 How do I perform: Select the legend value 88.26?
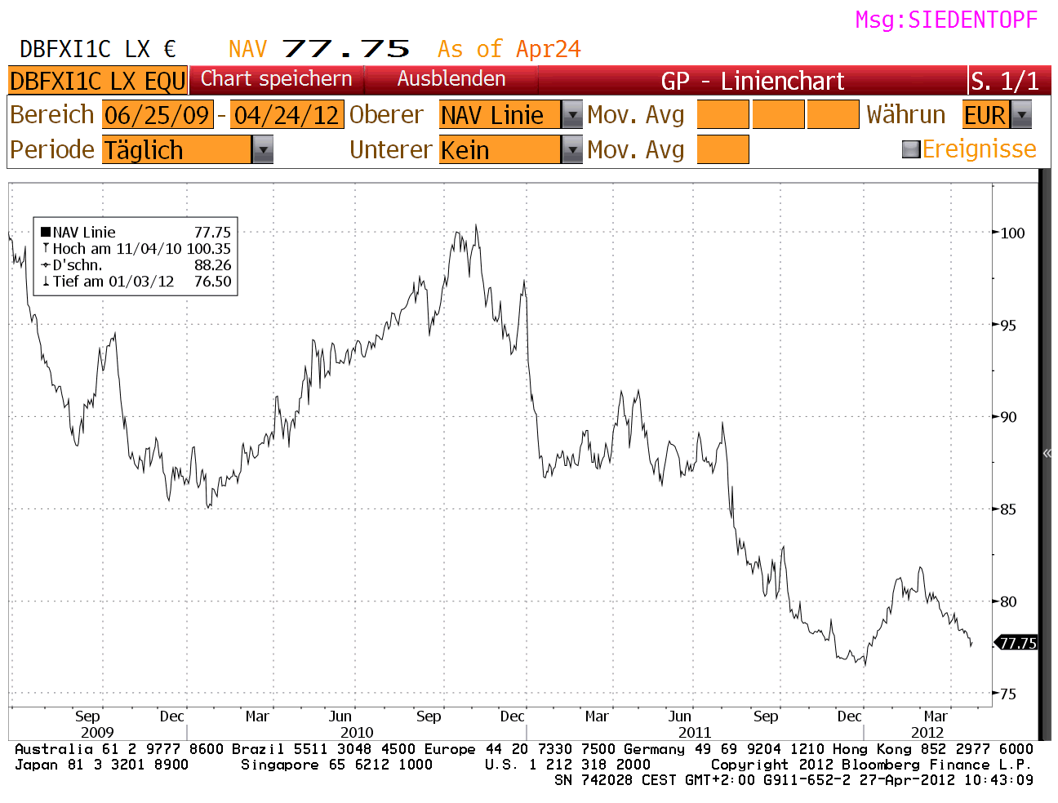[x=213, y=265]
